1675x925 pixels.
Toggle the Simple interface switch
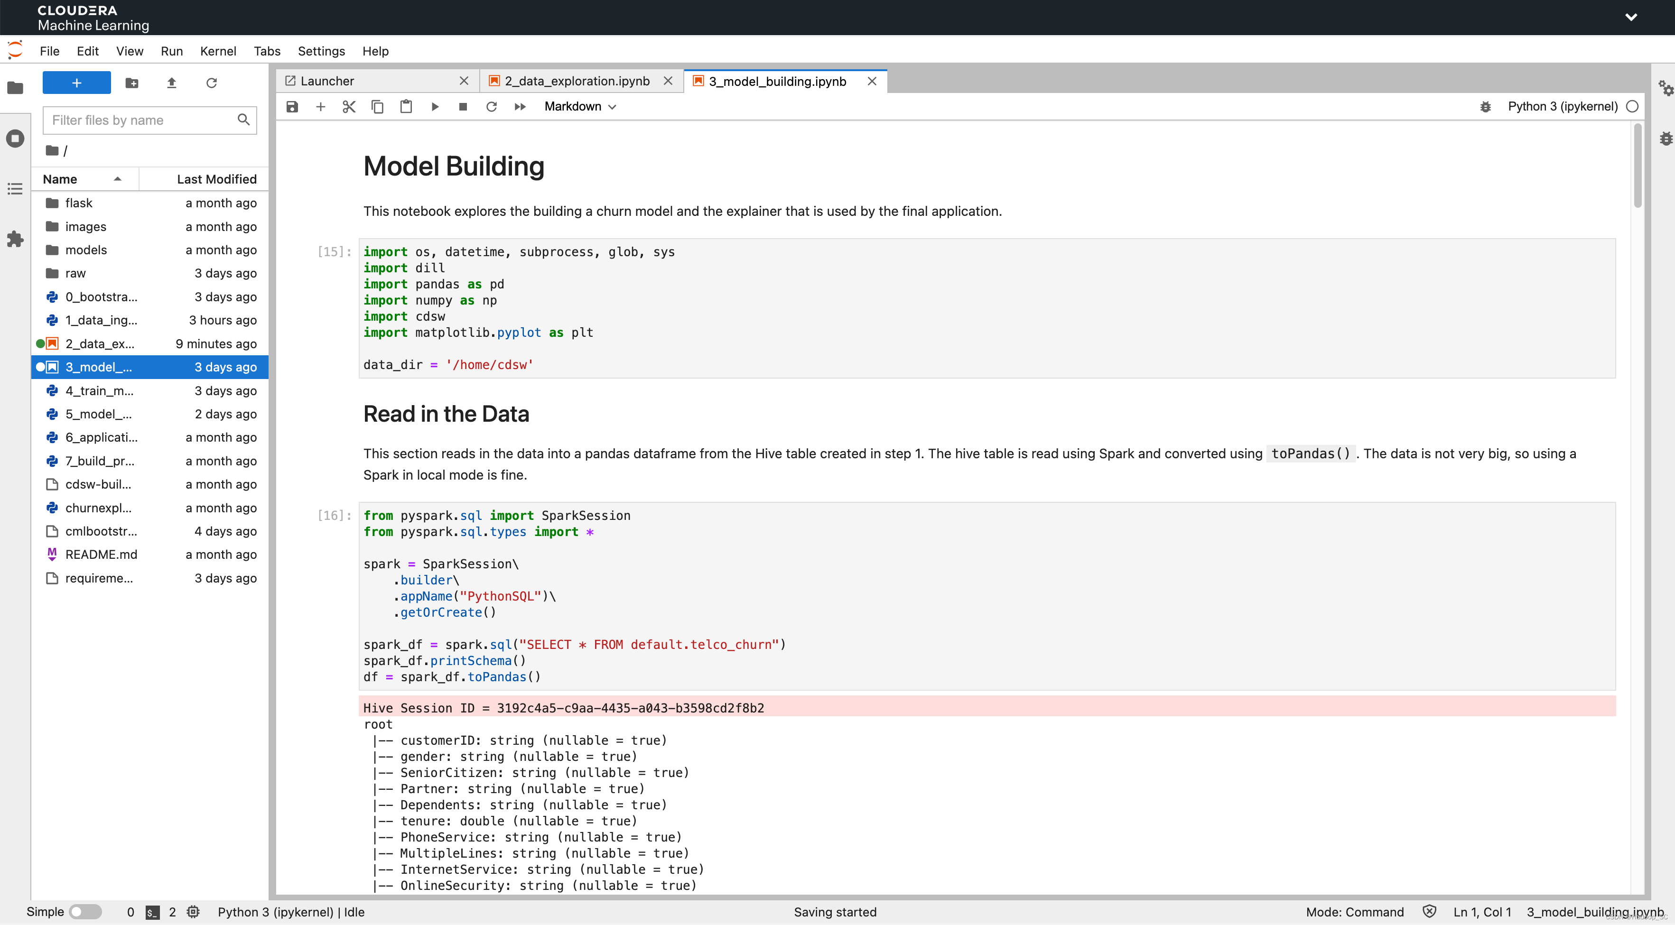[86, 911]
